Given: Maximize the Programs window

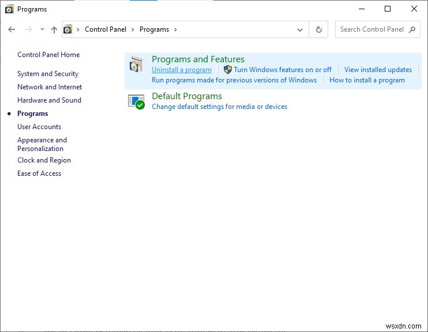Looking at the screenshot, I should pos(387,9).
